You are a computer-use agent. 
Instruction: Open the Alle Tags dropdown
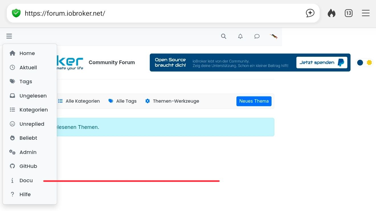(x=122, y=101)
